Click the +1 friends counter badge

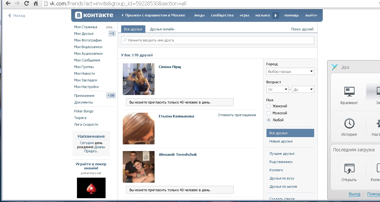coord(112,34)
